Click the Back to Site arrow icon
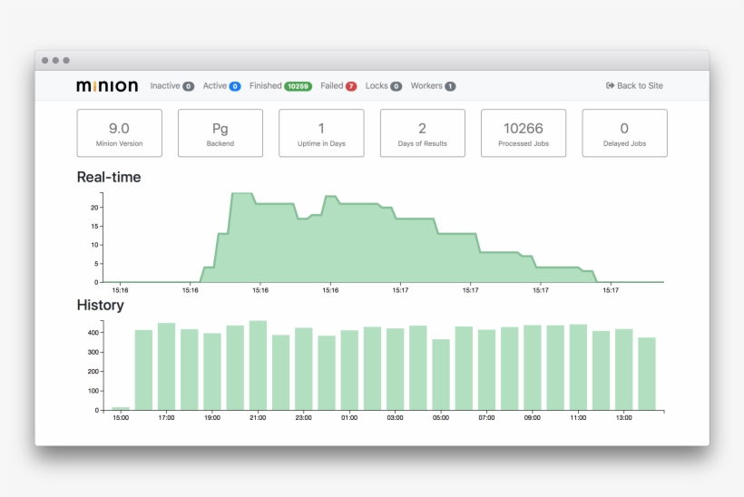This screenshot has height=497, width=744. (x=611, y=86)
